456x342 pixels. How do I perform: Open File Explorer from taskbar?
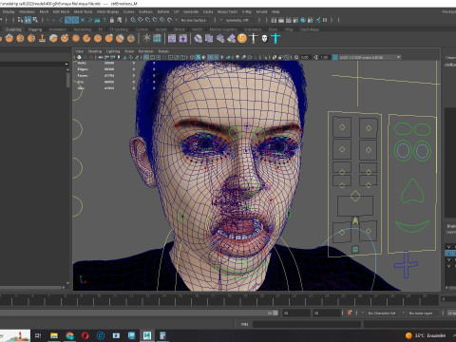(54, 335)
